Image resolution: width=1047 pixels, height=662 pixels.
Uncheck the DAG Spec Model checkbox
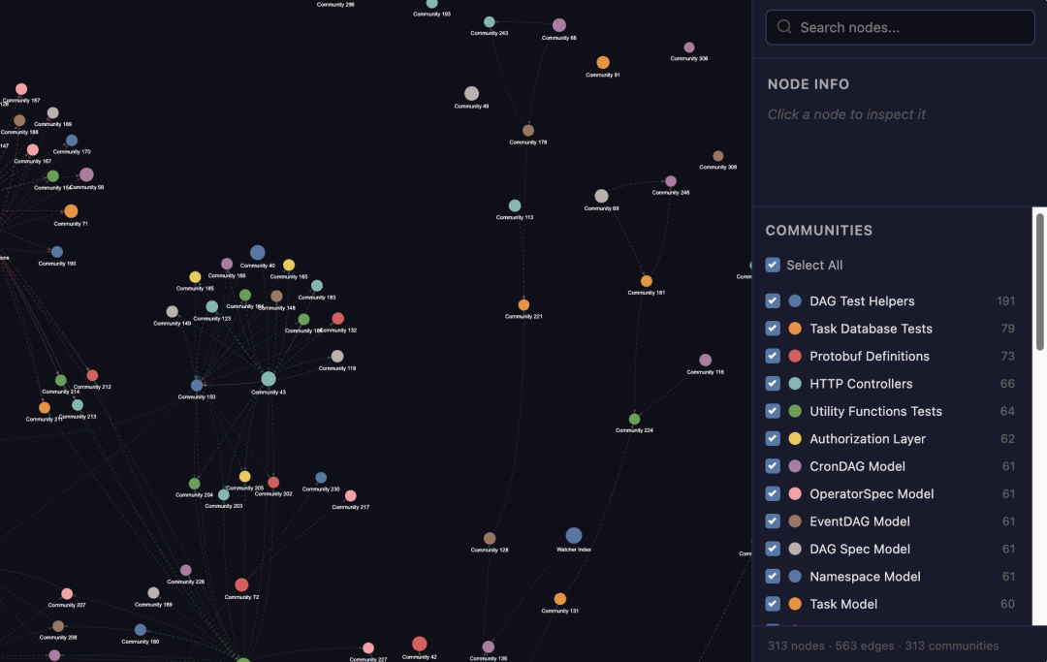pyautogui.click(x=773, y=549)
